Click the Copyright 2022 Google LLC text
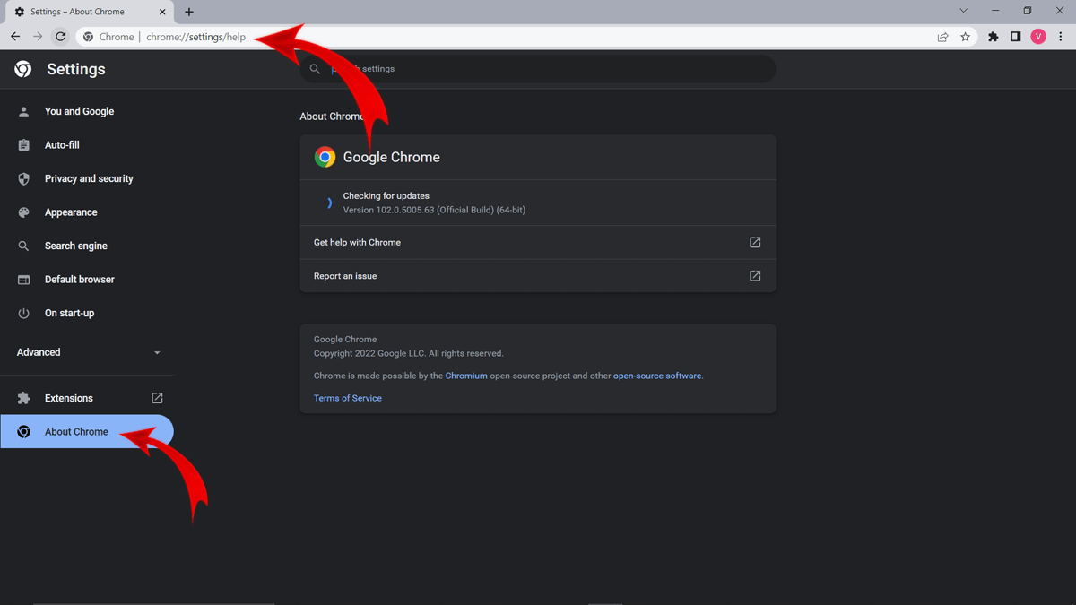 (x=409, y=353)
